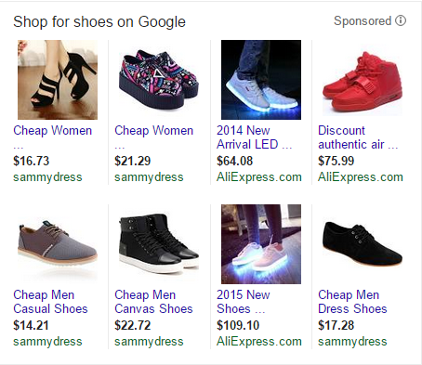
Task: Open the colorful platform creeper shoes image
Action: pos(159,80)
